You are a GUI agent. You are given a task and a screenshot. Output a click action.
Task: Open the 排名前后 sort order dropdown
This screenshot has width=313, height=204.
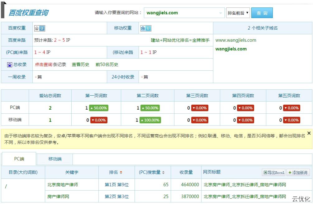tap(238, 13)
